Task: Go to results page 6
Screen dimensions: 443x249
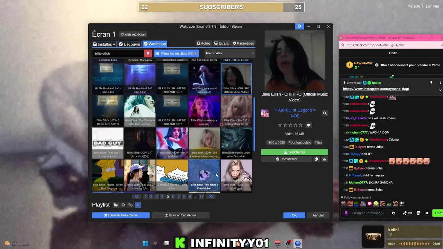Action: pos(173,196)
